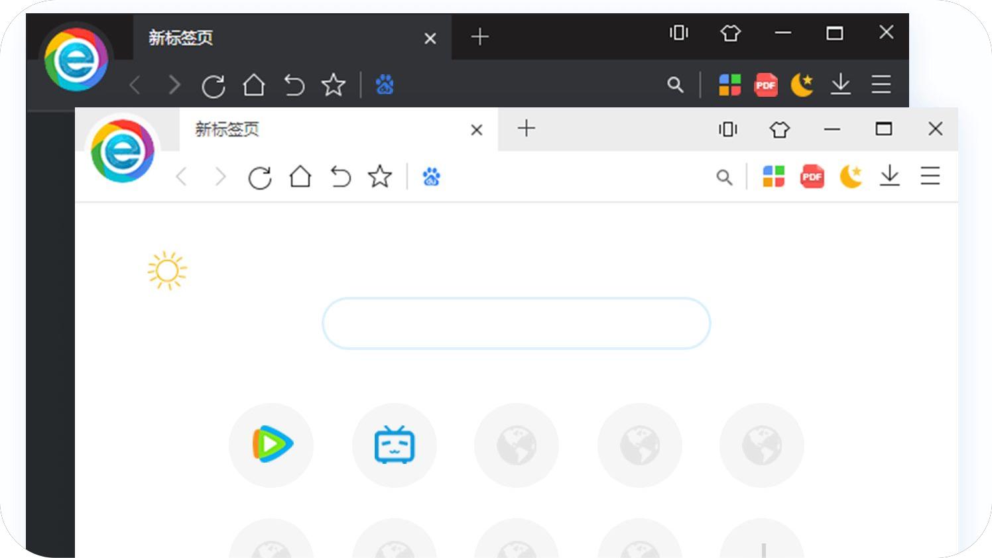
Task: Open downloads in the dark window
Action: 841,84
